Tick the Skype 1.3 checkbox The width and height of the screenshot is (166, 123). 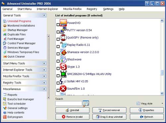[58, 68]
